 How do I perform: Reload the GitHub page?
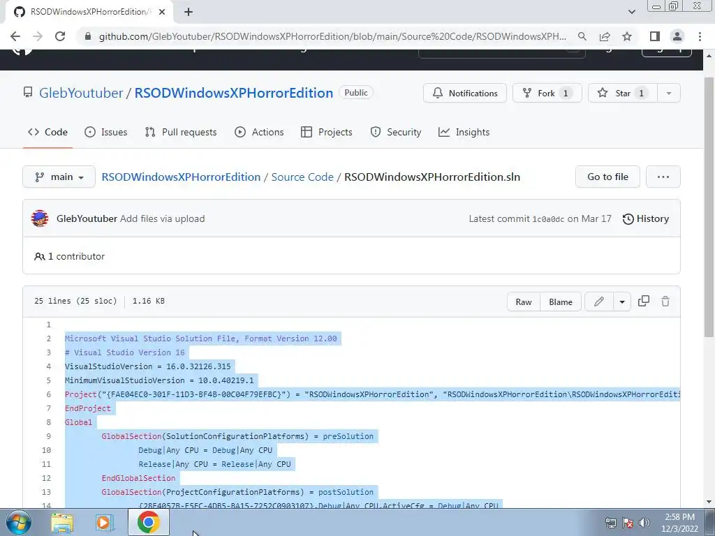tap(60, 36)
